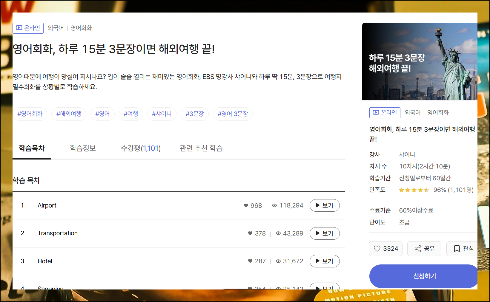Play the Airport lesson with 보기
490x302 pixels.
(x=325, y=205)
